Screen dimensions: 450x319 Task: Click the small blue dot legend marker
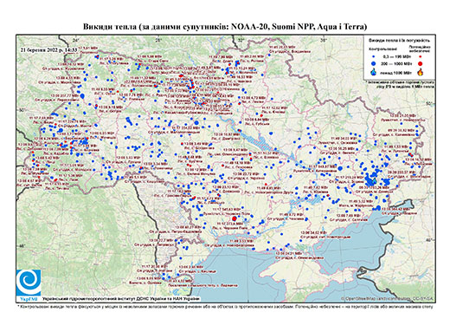374,56
